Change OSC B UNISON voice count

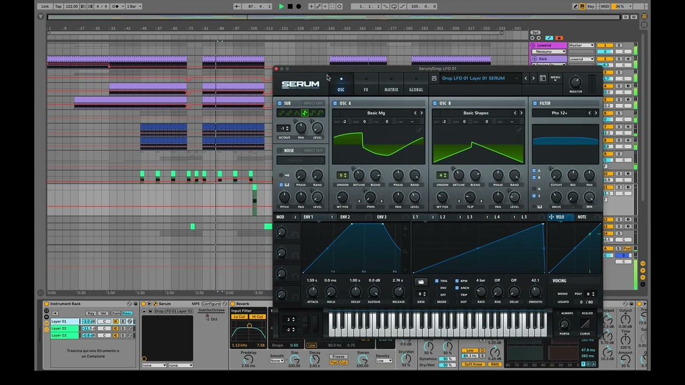(x=442, y=175)
